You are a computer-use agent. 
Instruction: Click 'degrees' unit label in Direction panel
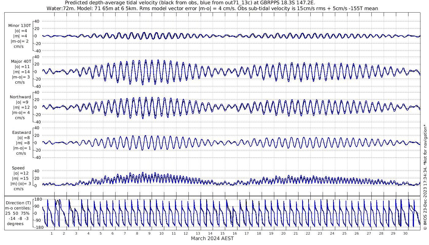[x=15, y=224]
